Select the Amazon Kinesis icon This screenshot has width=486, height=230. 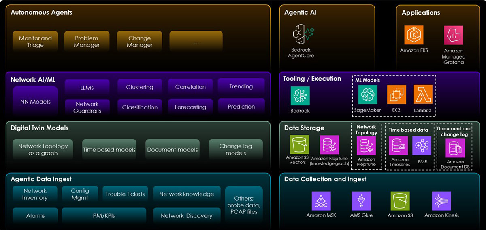pyautogui.click(x=442, y=201)
